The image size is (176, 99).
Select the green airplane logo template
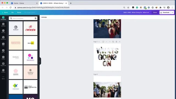[x=16, y=87]
